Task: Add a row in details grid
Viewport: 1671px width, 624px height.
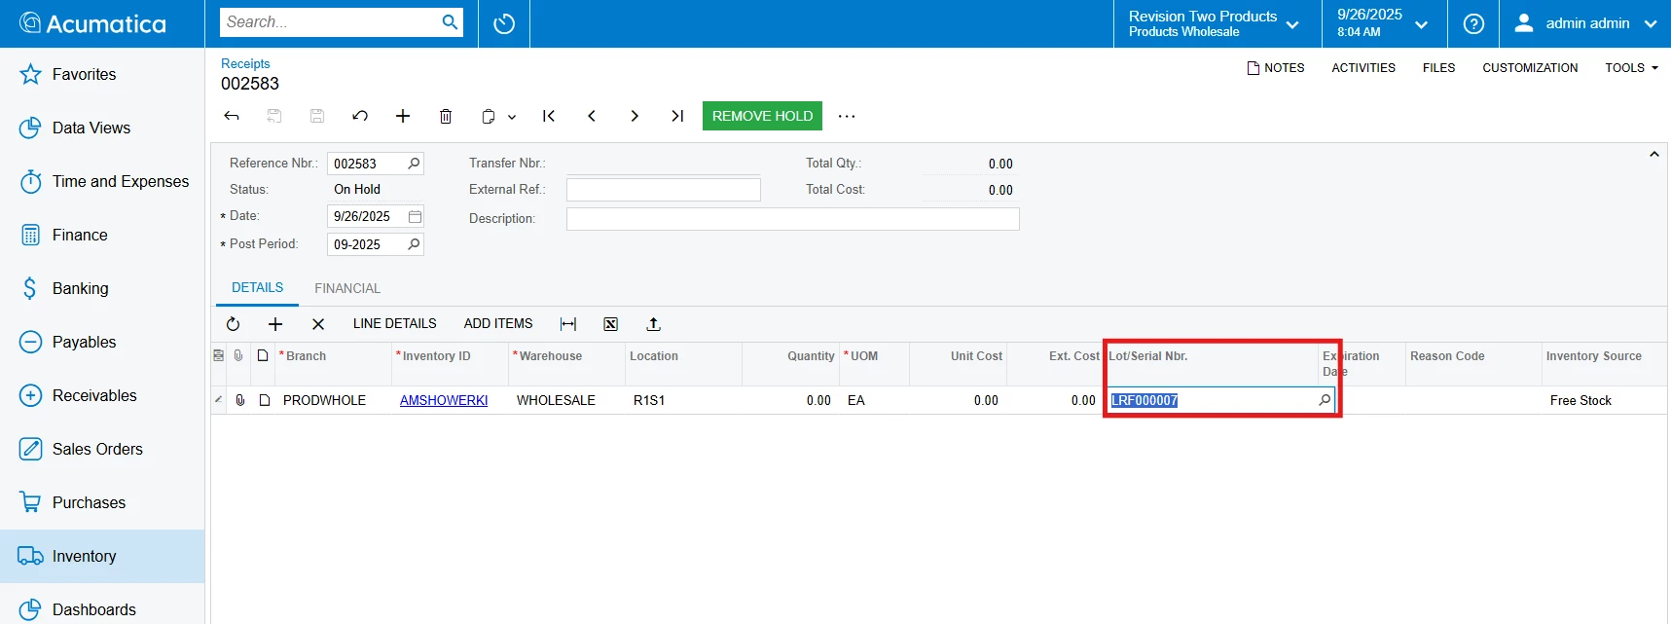Action: [275, 324]
